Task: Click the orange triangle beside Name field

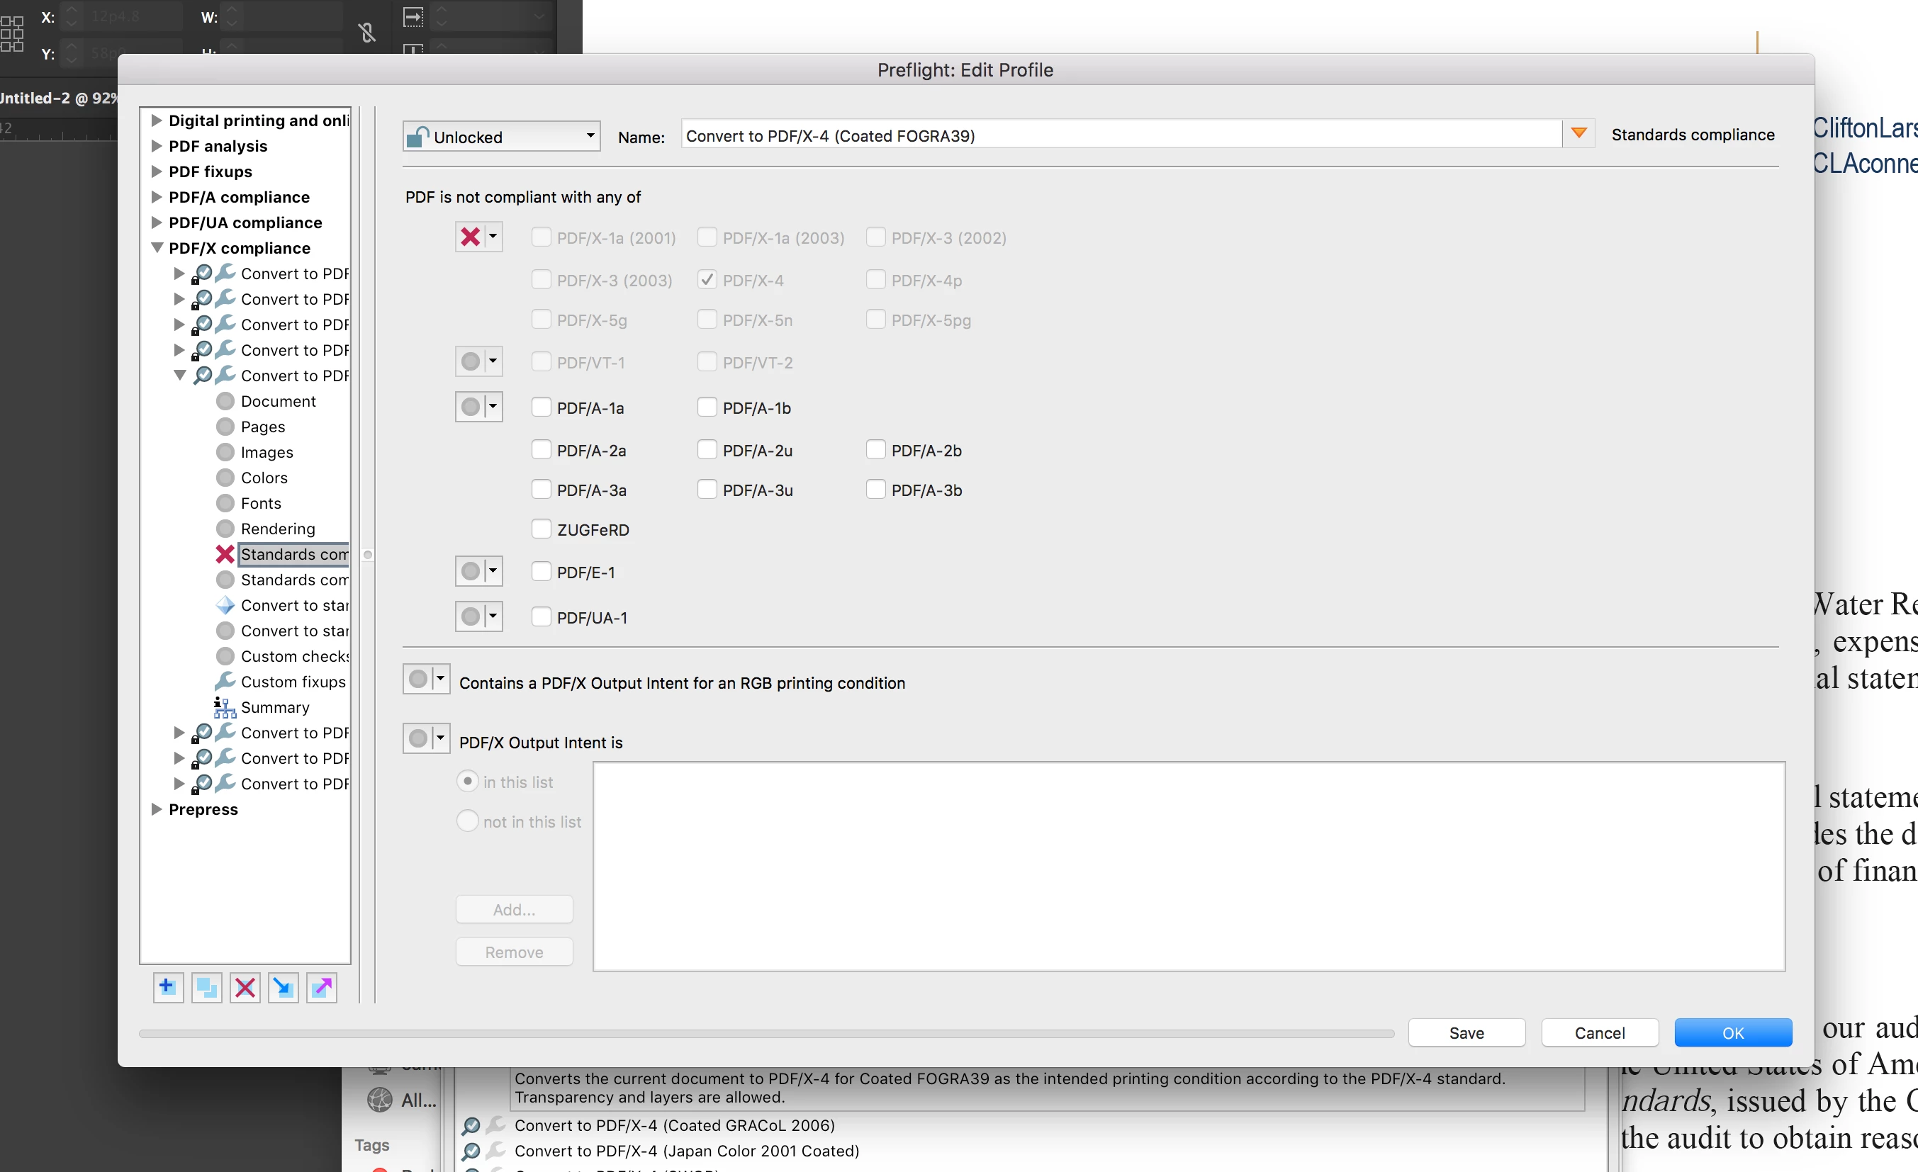Action: point(1578,134)
